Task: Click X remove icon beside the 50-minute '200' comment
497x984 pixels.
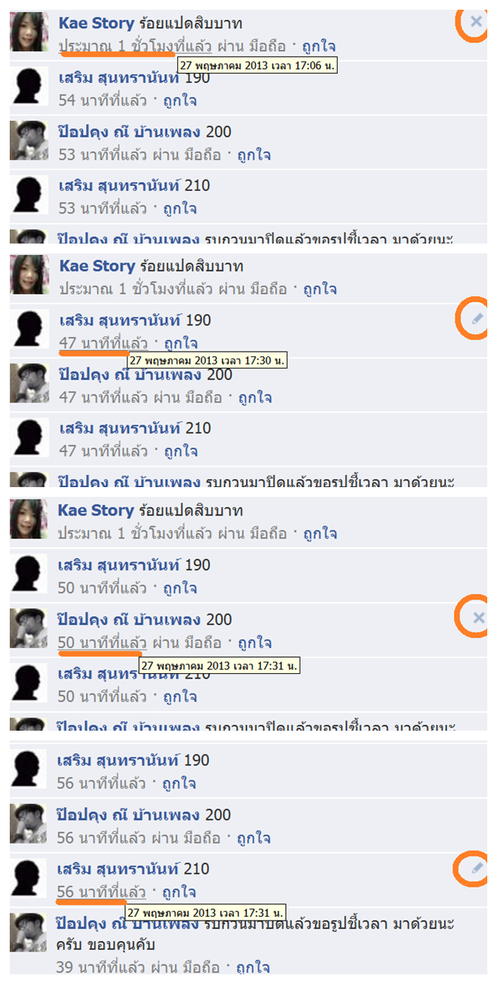Action: pos(478,618)
